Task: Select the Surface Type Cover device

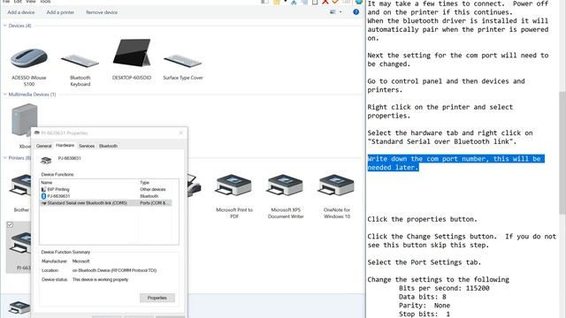Action: pos(183,61)
